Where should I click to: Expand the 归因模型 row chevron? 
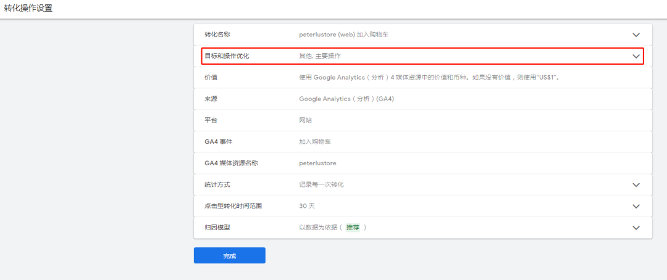coord(636,228)
